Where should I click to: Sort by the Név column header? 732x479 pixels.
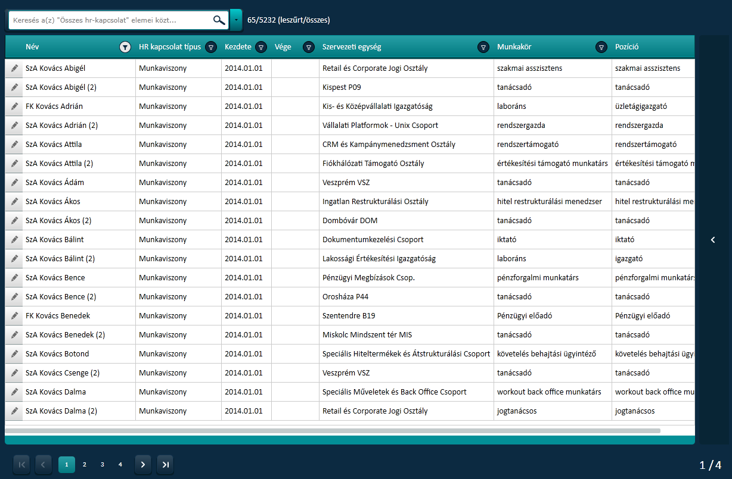(x=32, y=47)
